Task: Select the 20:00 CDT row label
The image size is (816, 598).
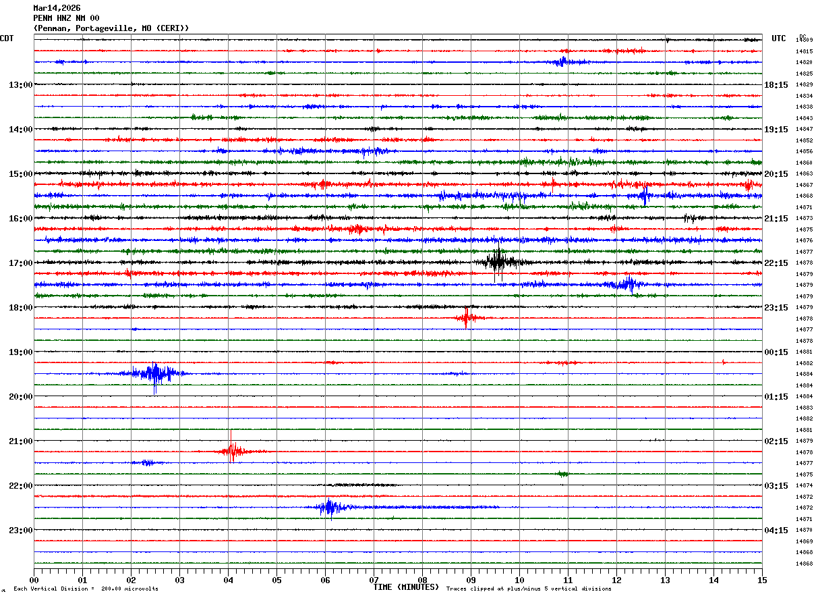Action: (x=20, y=397)
